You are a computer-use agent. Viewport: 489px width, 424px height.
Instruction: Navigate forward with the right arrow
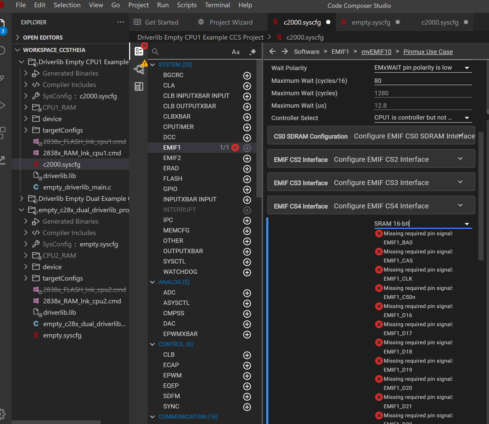click(x=285, y=52)
